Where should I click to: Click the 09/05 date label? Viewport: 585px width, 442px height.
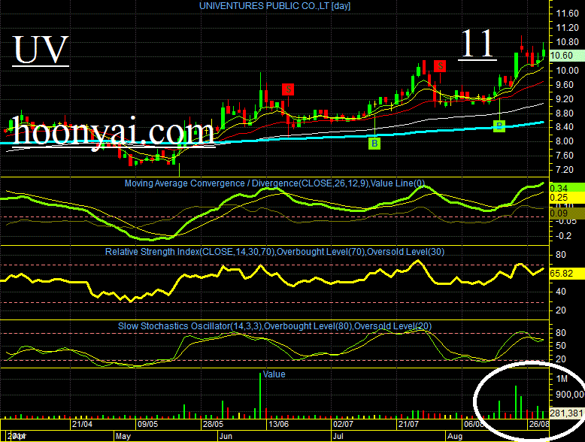[147, 424]
